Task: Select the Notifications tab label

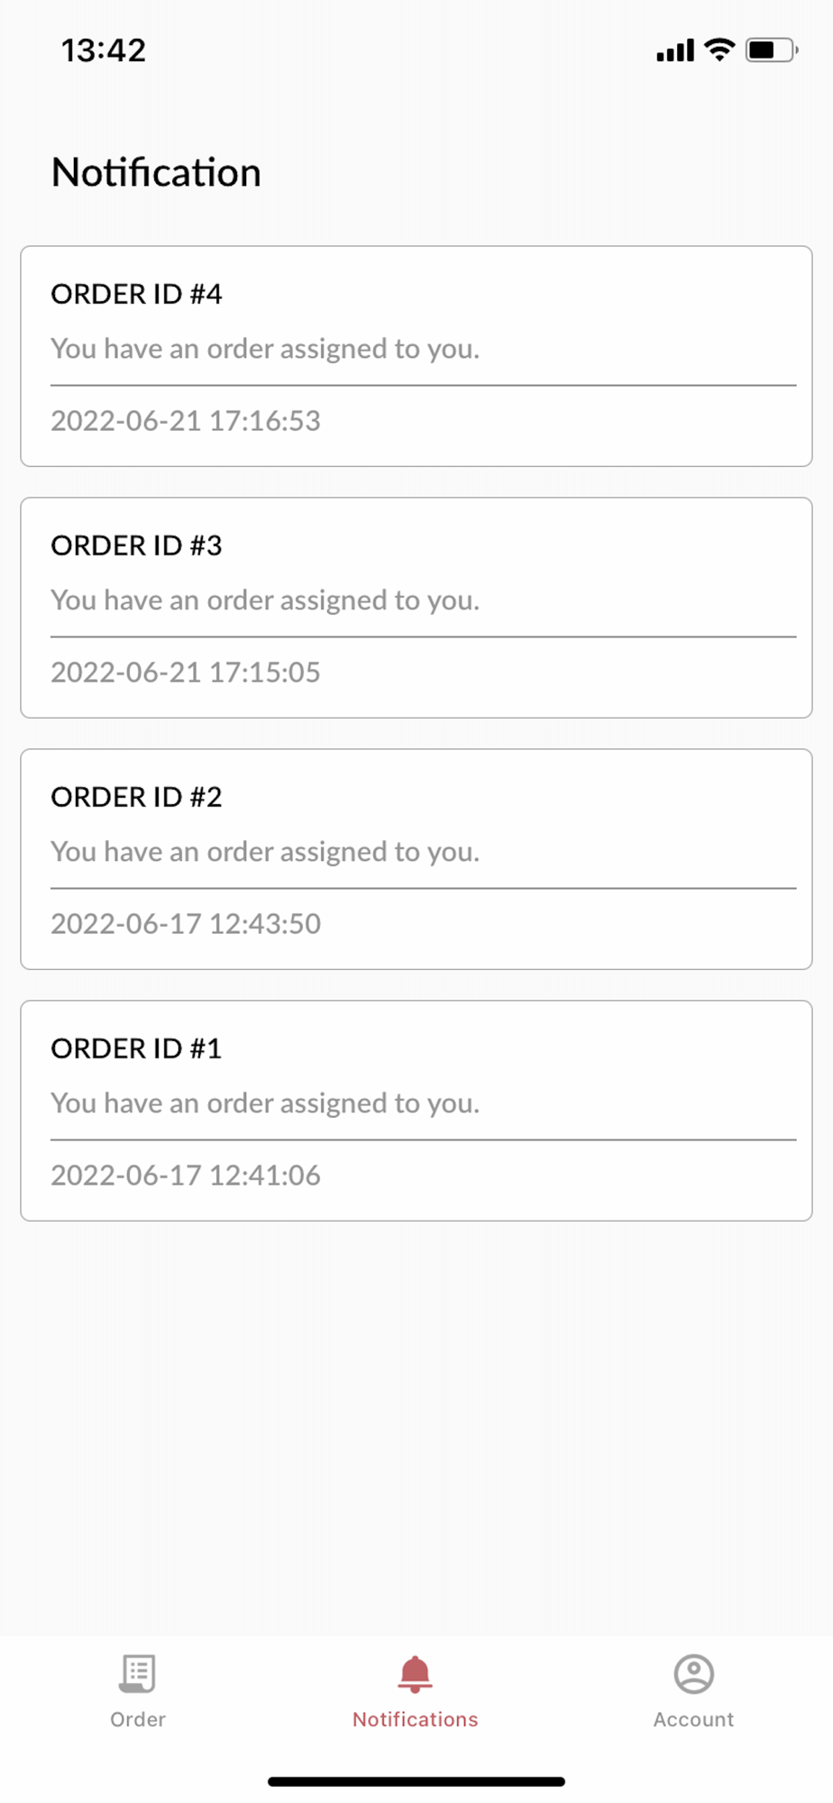Action: (415, 1719)
